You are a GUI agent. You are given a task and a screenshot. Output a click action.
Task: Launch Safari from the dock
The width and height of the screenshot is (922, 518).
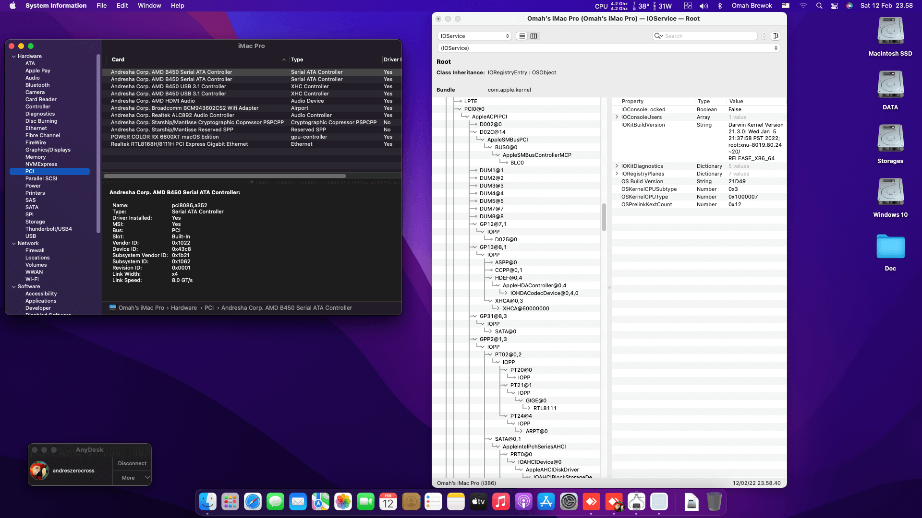click(x=253, y=502)
